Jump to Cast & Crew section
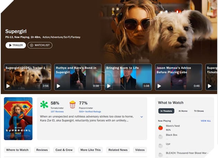 [x=64, y=150]
